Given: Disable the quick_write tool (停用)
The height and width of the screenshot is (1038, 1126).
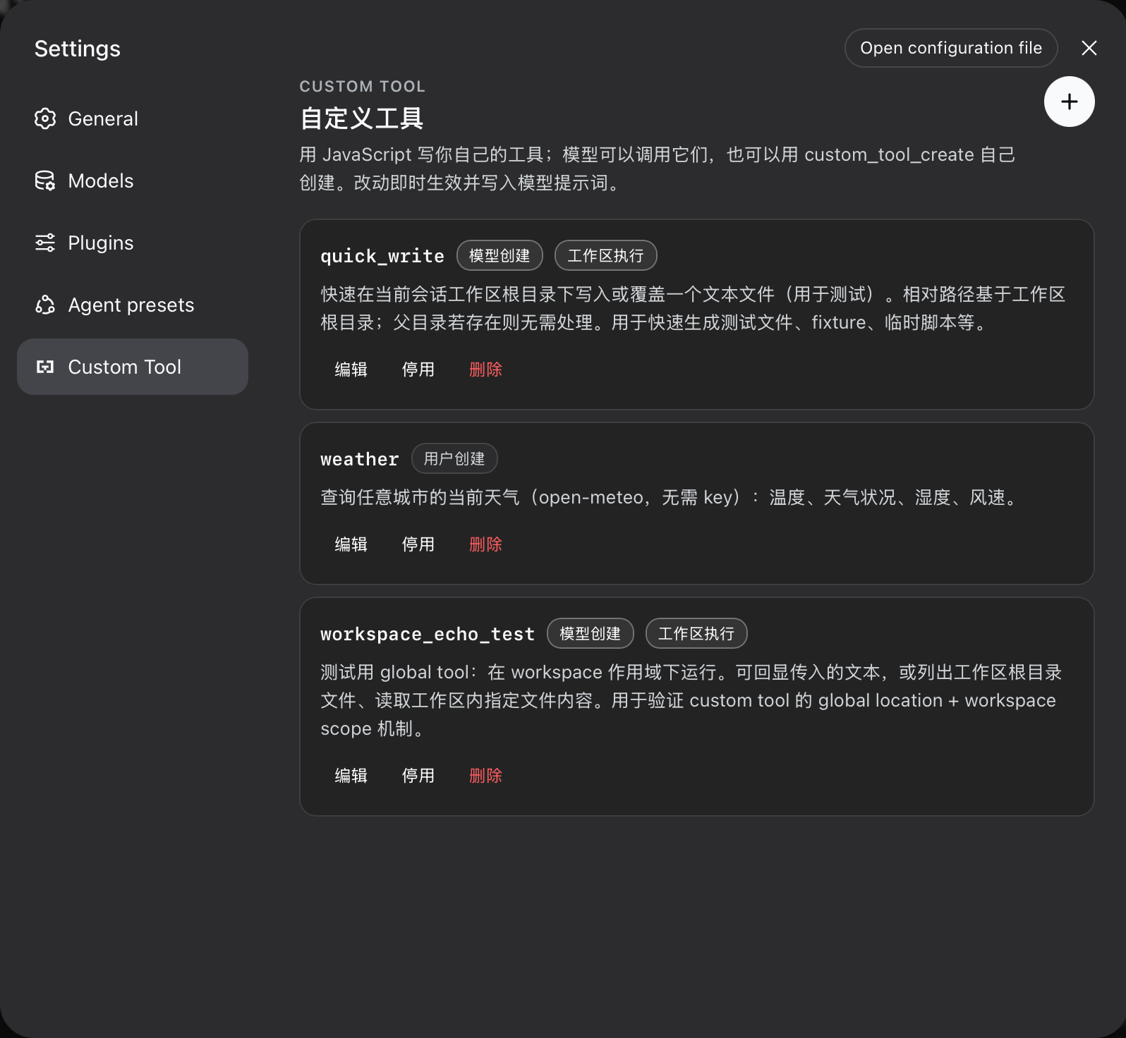Looking at the screenshot, I should click(x=418, y=370).
